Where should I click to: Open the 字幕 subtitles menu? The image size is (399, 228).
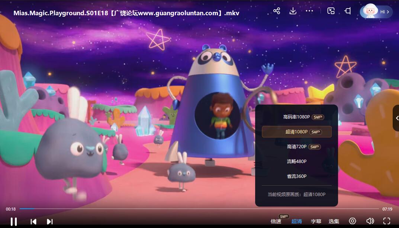coord(316,221)
